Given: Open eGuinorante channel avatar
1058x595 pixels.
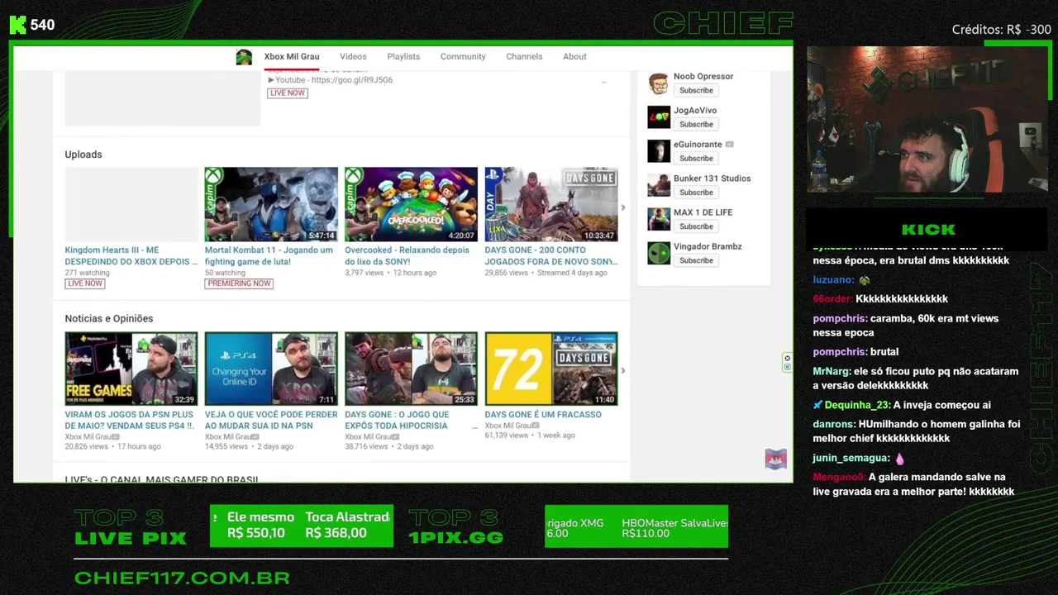Looking at the screenshot, I should (x=659, y=151).
